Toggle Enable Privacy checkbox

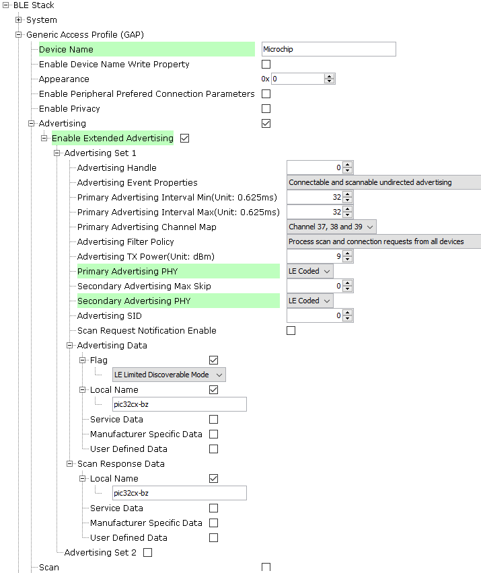266,109
